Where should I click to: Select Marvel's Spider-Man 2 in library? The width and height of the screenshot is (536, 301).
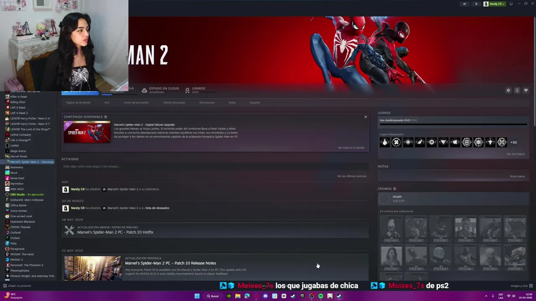30,162
